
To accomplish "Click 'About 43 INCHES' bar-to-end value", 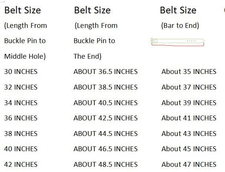I will (189, 133).
